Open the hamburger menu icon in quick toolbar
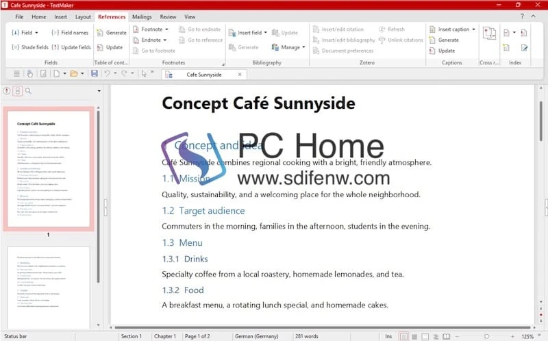This screenshot has height=341, width=548. click(16, 73)
